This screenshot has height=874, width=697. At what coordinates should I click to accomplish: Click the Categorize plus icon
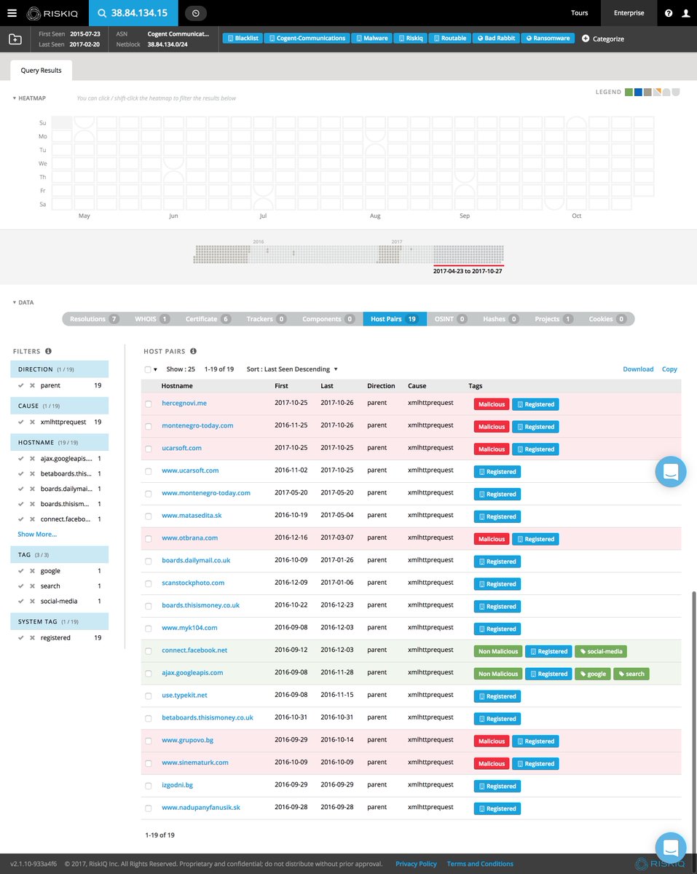586,39
